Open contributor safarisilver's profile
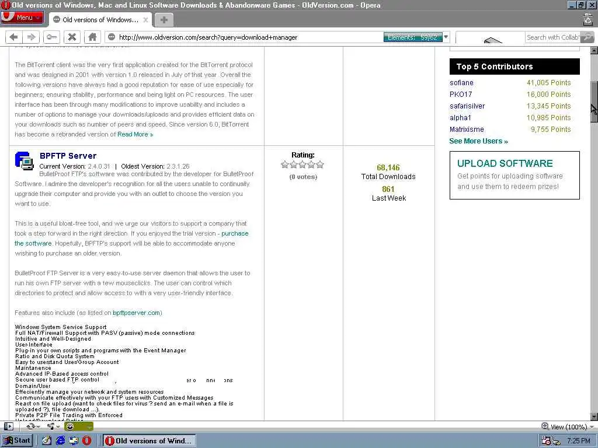Image resolution: width=598 pixels, height=448 pixels. click(x=467, y=106)
